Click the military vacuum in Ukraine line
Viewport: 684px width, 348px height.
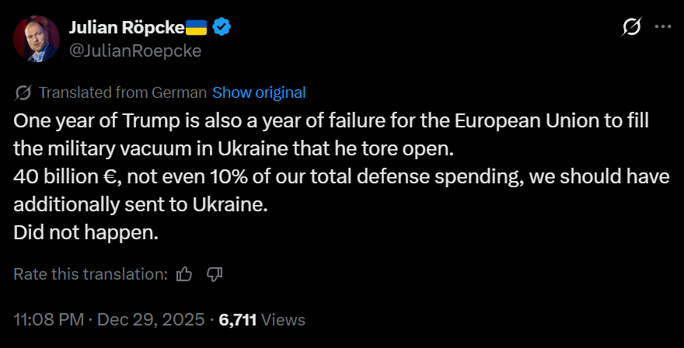coord(234,148)
